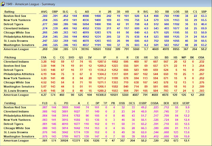Select Detroit Tigers in Pitching table
212x146 pixels.
pos(13,70)
